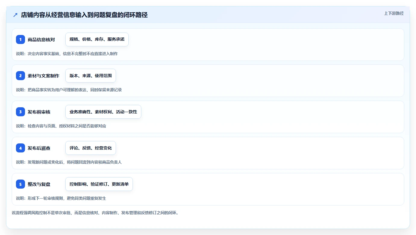Screen dimensions: 416x235
Task: Click the arrow icon beside the panel title
Action: pos(15,15)
